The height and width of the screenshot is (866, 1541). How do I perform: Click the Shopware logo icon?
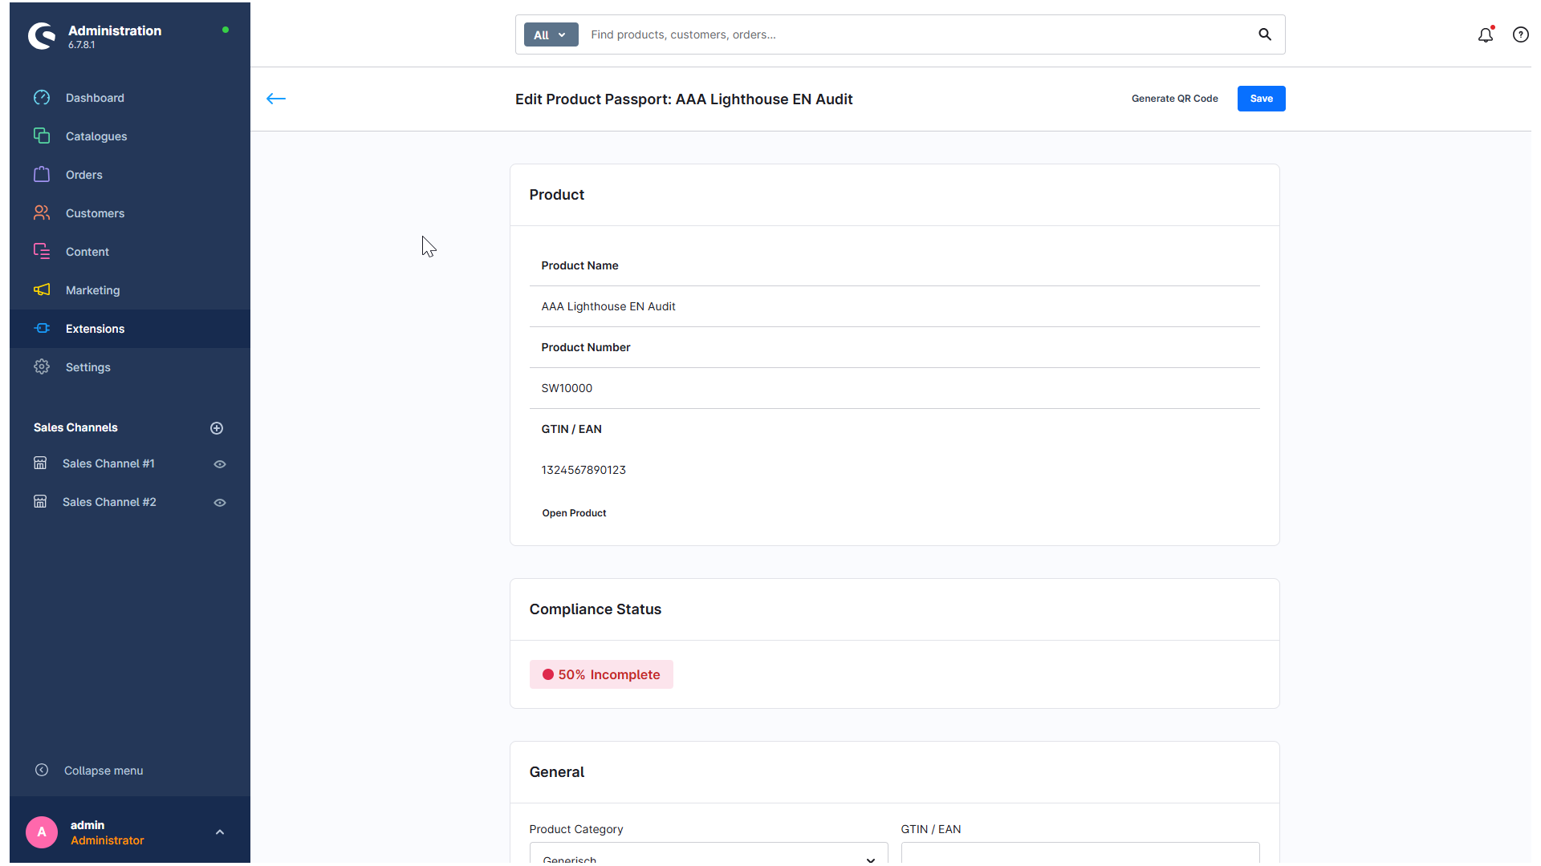click(42, 36)
